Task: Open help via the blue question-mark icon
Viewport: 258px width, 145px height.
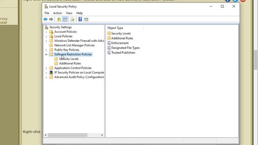Action: click(x=80, y=19)
